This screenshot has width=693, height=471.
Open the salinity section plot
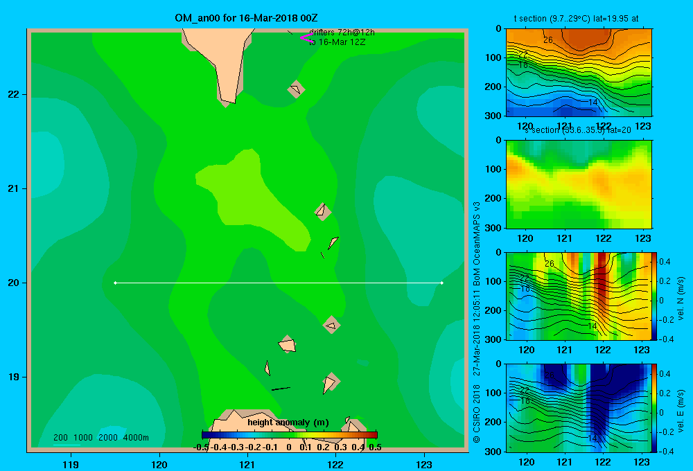[579, 184]
